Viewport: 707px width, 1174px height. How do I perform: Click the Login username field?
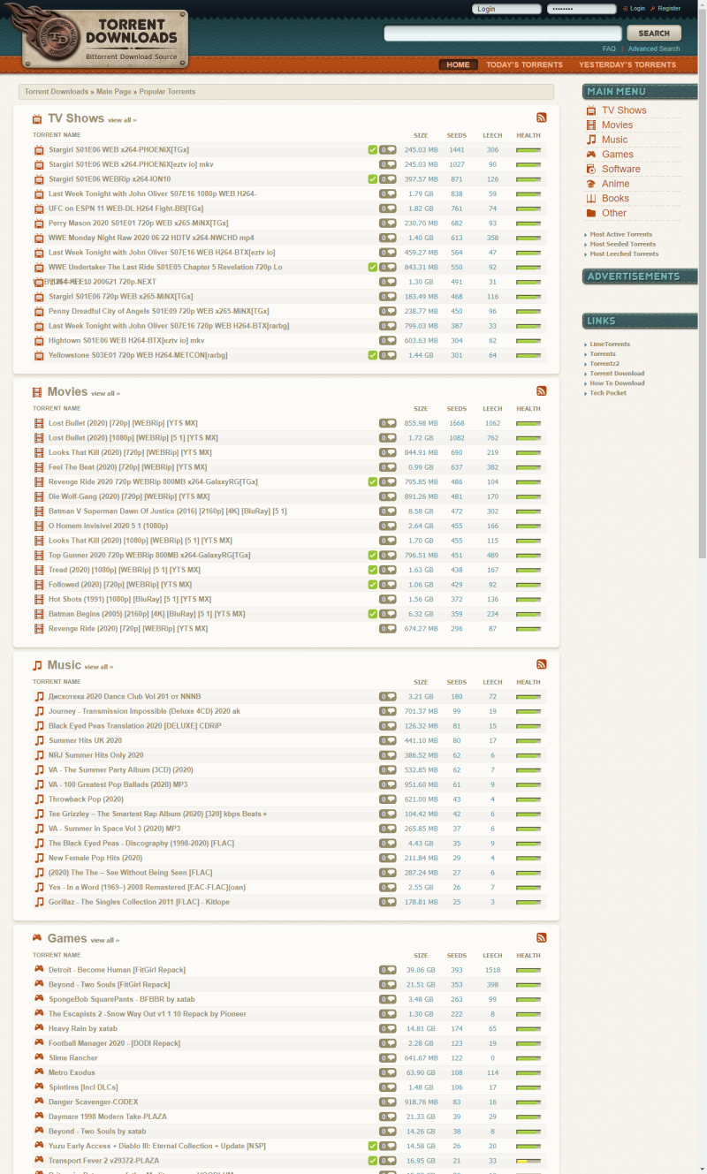(x=507, y=9)
